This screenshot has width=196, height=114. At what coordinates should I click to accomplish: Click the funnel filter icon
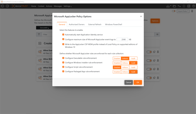point(39,34)
